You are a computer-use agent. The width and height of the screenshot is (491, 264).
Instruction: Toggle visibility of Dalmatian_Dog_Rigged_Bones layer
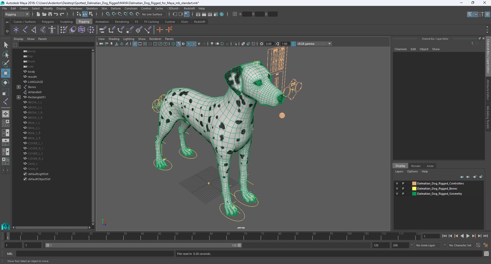[397, 189]
